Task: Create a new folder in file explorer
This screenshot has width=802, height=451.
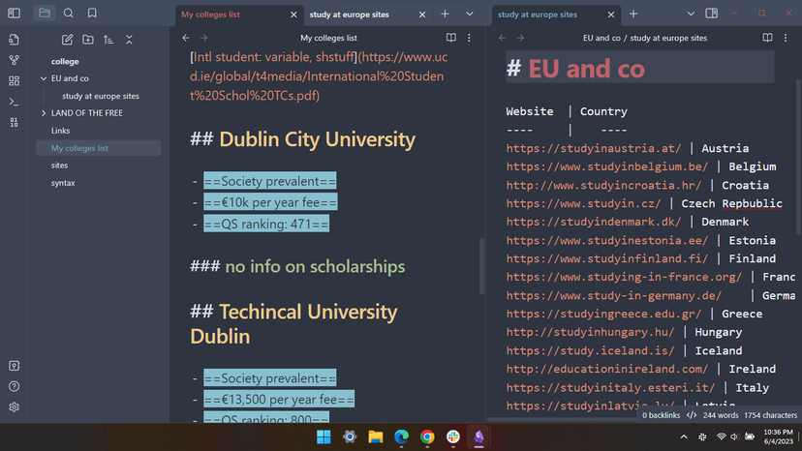Action: (88, 40)
